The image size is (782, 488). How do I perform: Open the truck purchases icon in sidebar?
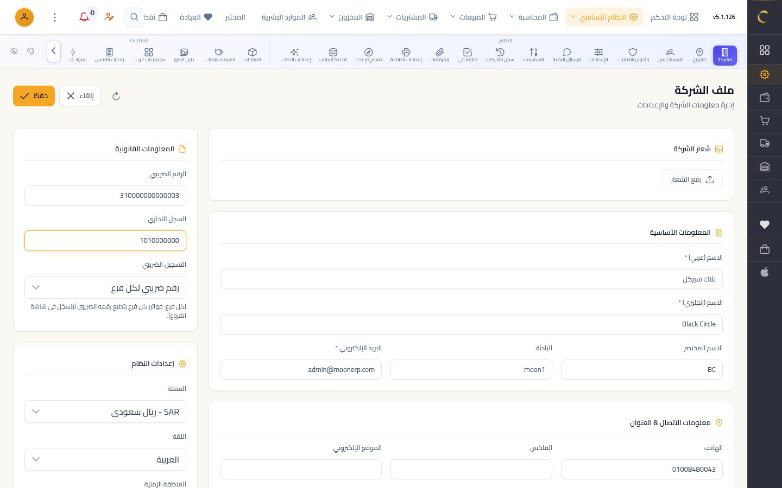click(x=765, y=144)
